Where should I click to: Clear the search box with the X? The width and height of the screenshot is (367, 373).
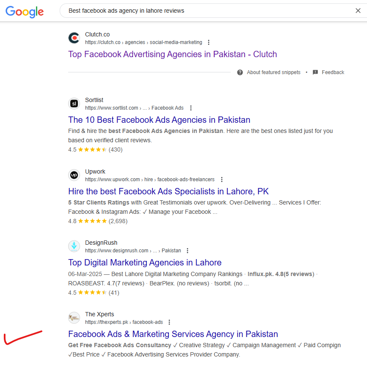(x=358, y=11)
